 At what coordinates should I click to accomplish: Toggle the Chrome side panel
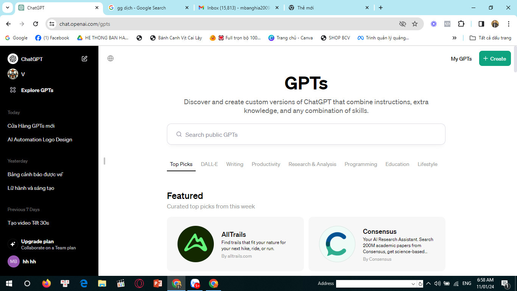(x=481, y=24)
